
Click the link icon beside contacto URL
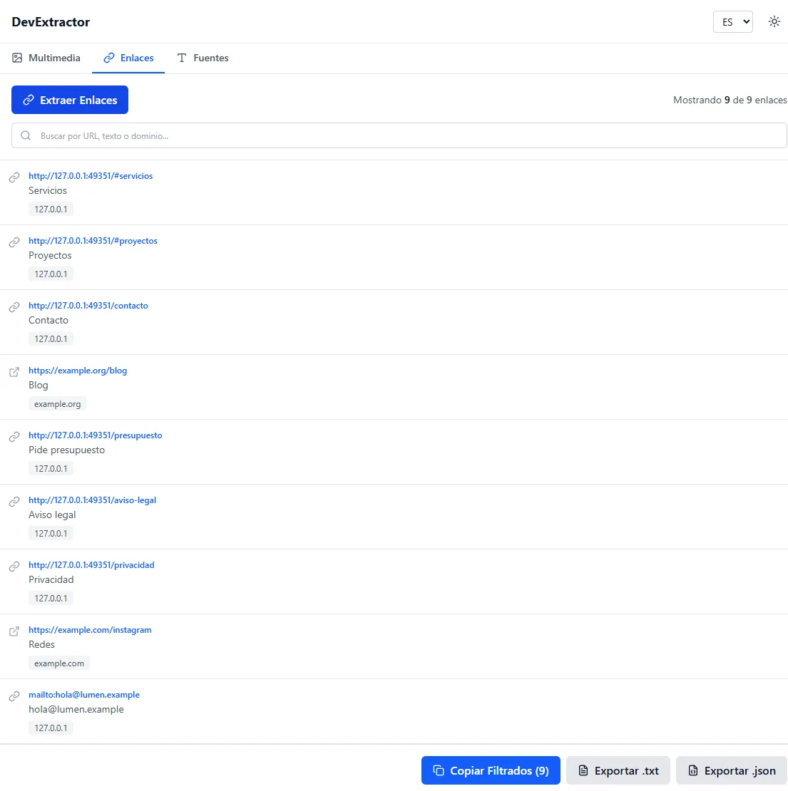(14, 307)
